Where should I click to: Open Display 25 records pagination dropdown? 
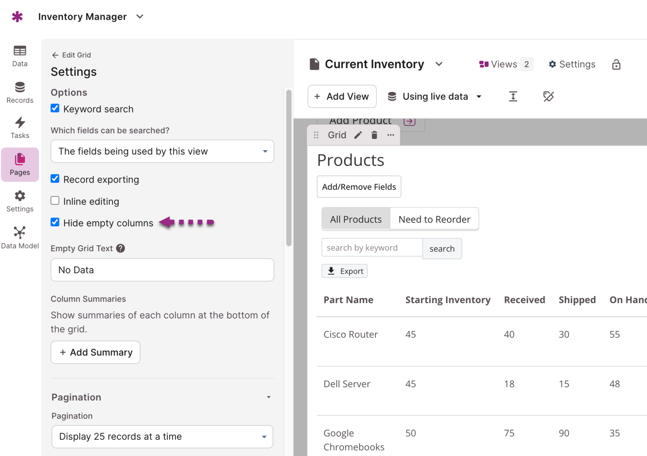tap(162, 437)
